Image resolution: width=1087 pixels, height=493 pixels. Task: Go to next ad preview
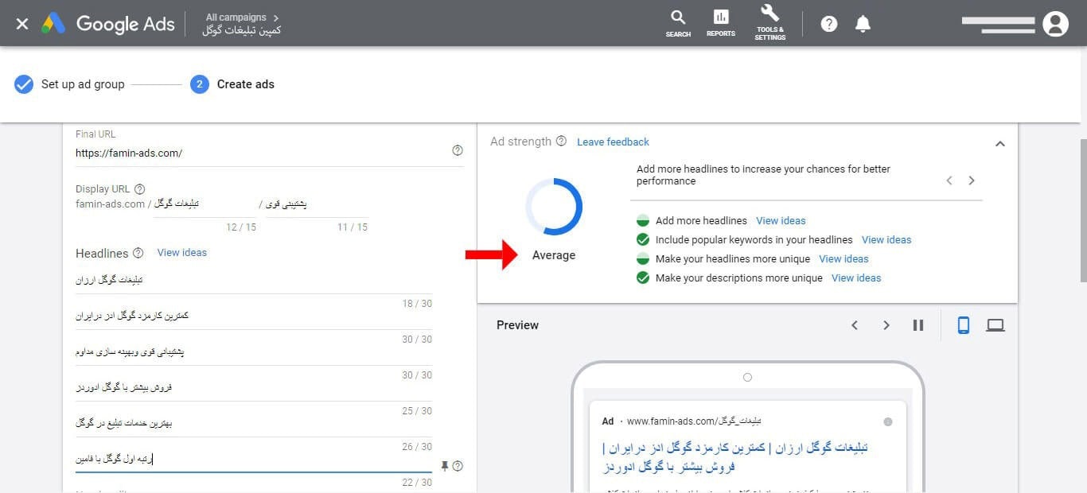pos(886,325)
